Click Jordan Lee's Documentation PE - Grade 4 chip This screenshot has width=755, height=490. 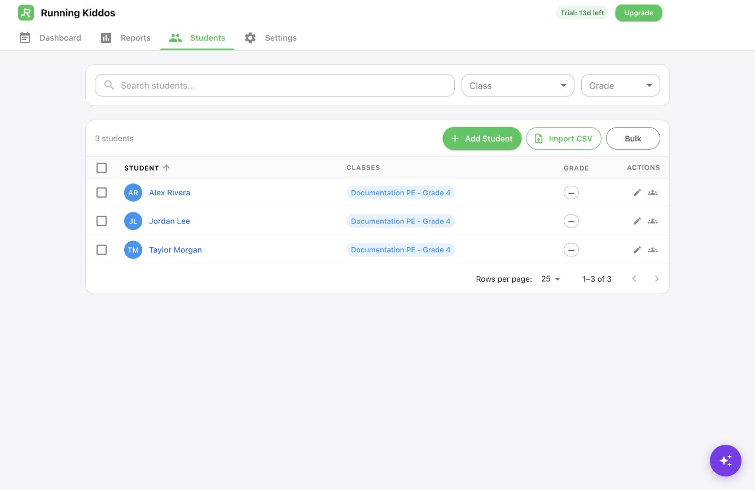(401, 221)
